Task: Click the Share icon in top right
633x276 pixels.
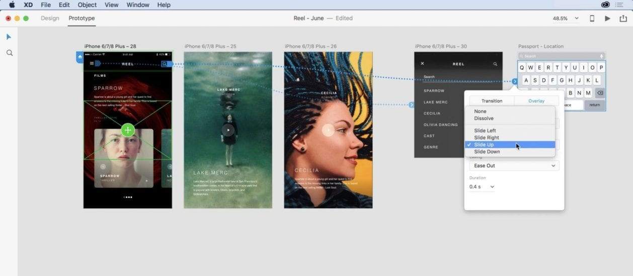Action: tap(622, 19)
